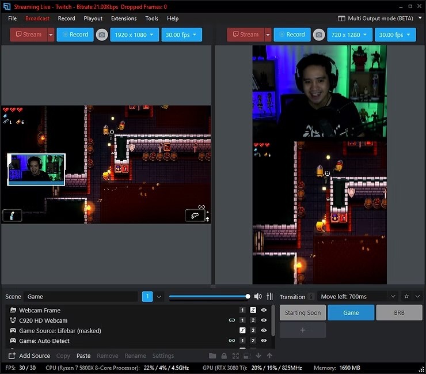The width and height of the screenshot is (426, 374).
Task: Toggle output 1 for Webcam Frame
Action: (x=242, y=310)
